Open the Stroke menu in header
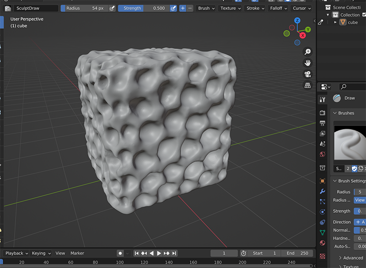 (255, 8)
